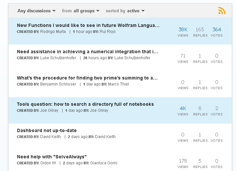Click the 364 votes count
The height and width of the screenshot is (171, 236).
[217, 30]
